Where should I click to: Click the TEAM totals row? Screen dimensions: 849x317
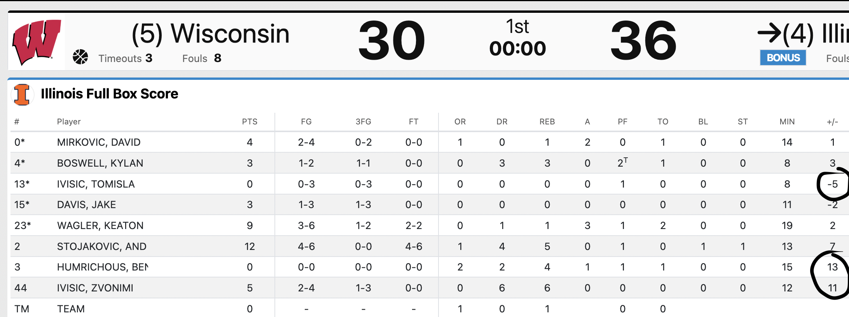428,308
